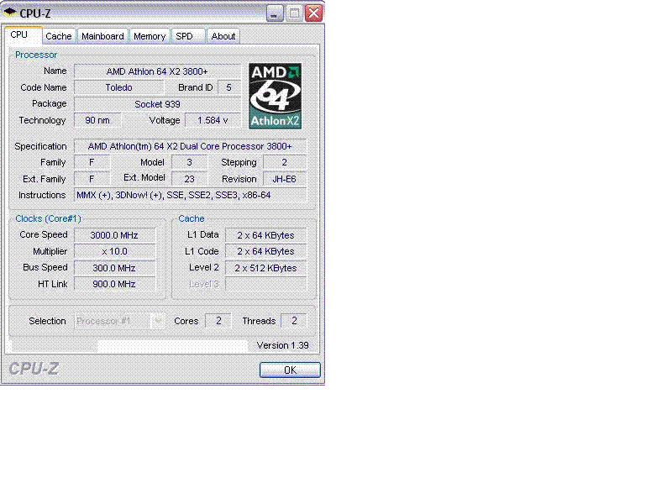Click the Ext. Model value 23
Screen dimensions: 672x504
[x=190, y=179]
